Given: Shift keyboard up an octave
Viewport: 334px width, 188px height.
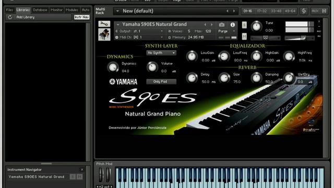Looking at the screenshot, I should (111, 186).
